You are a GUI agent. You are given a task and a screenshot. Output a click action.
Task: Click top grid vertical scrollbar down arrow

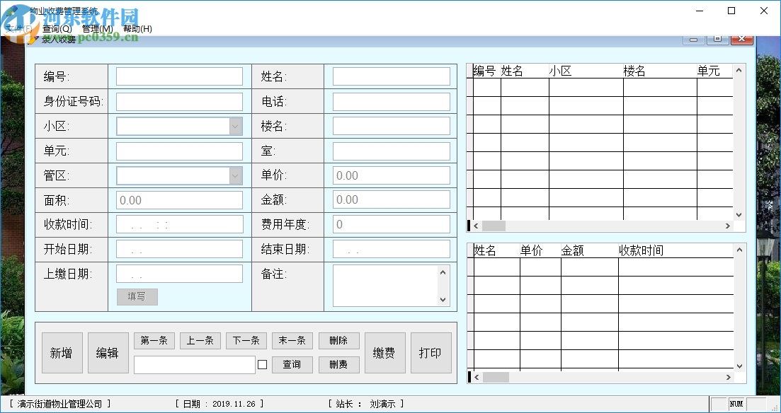pyautogui.click(x=739, y=214)
